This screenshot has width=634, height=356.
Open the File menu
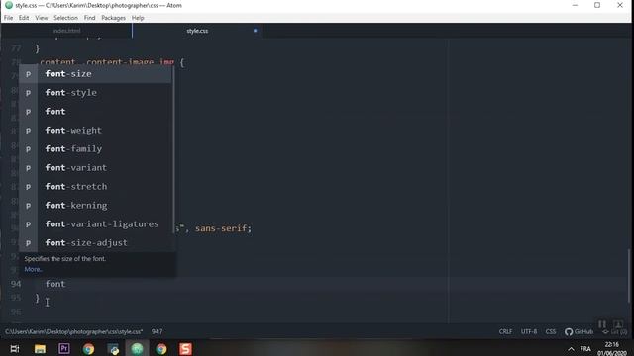8,18
